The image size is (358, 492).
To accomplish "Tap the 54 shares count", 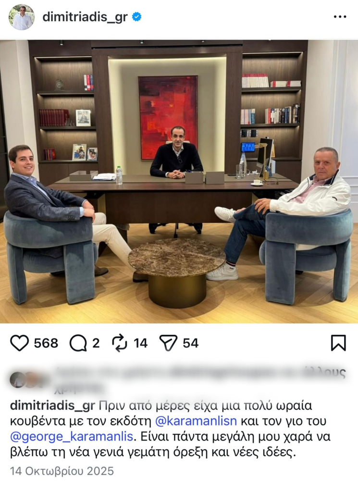I will 191,343.
